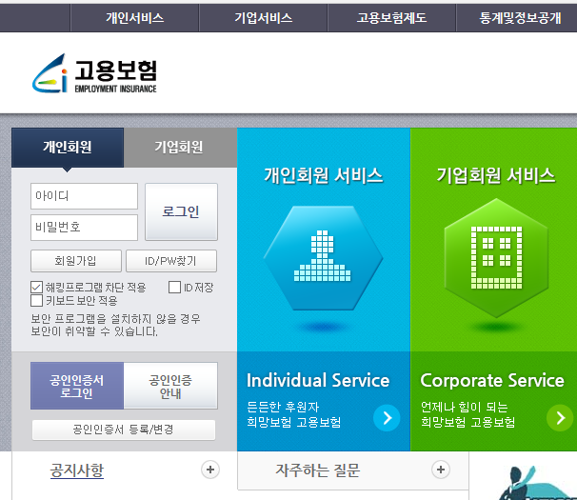Click the superhero character illustration

pyautogui.click(x=537, y=483)
